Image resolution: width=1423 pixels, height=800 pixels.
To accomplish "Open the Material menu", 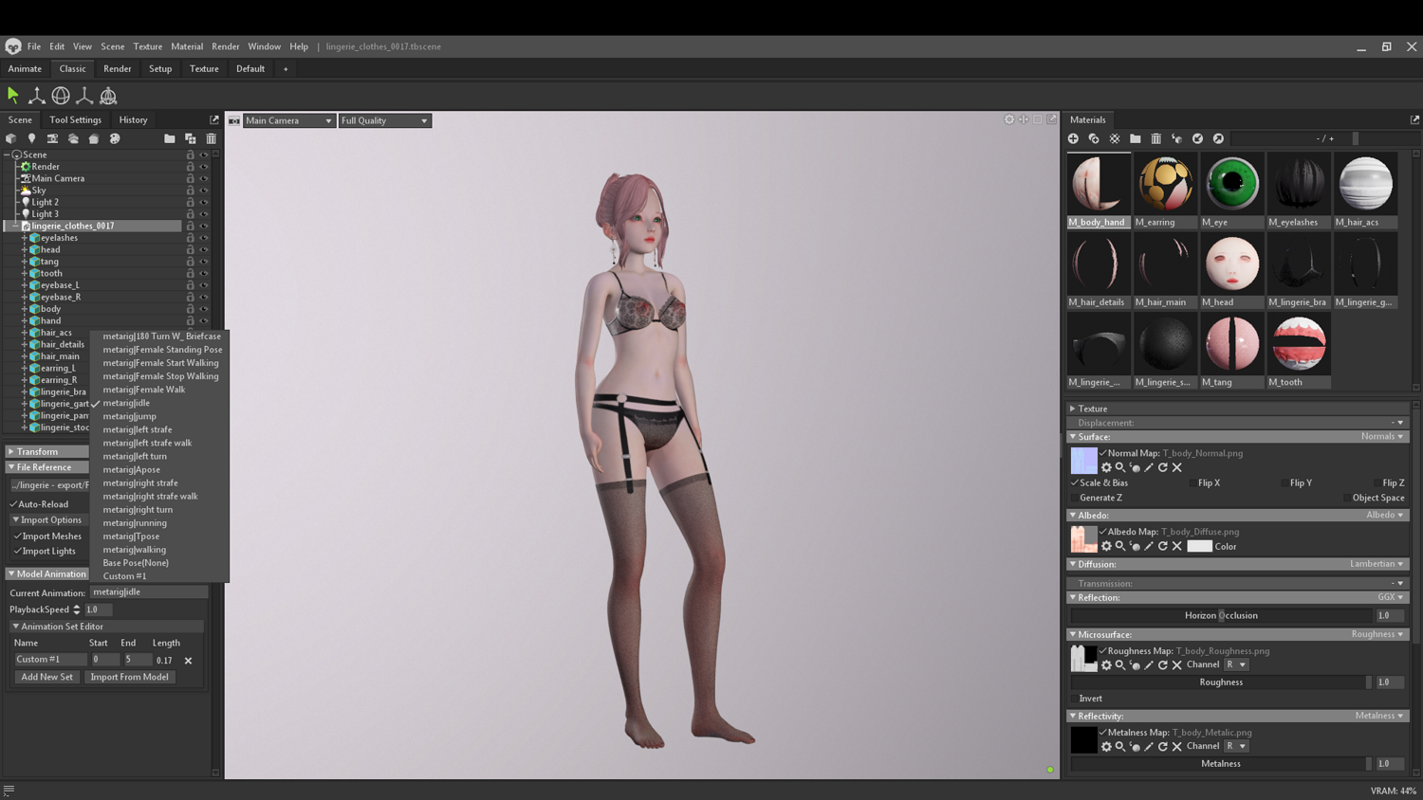I will tap(187, 46).
